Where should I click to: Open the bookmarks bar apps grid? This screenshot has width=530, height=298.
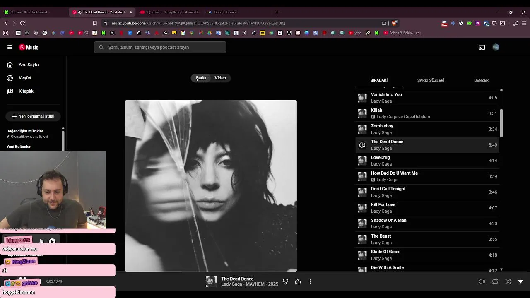coord(5,33)
